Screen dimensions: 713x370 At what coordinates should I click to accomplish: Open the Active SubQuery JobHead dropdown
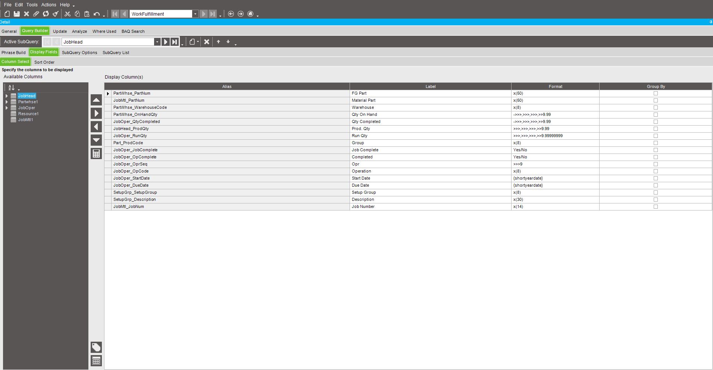coord(157,42)
